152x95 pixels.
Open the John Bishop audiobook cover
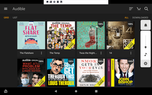click(x=121, y=73)
